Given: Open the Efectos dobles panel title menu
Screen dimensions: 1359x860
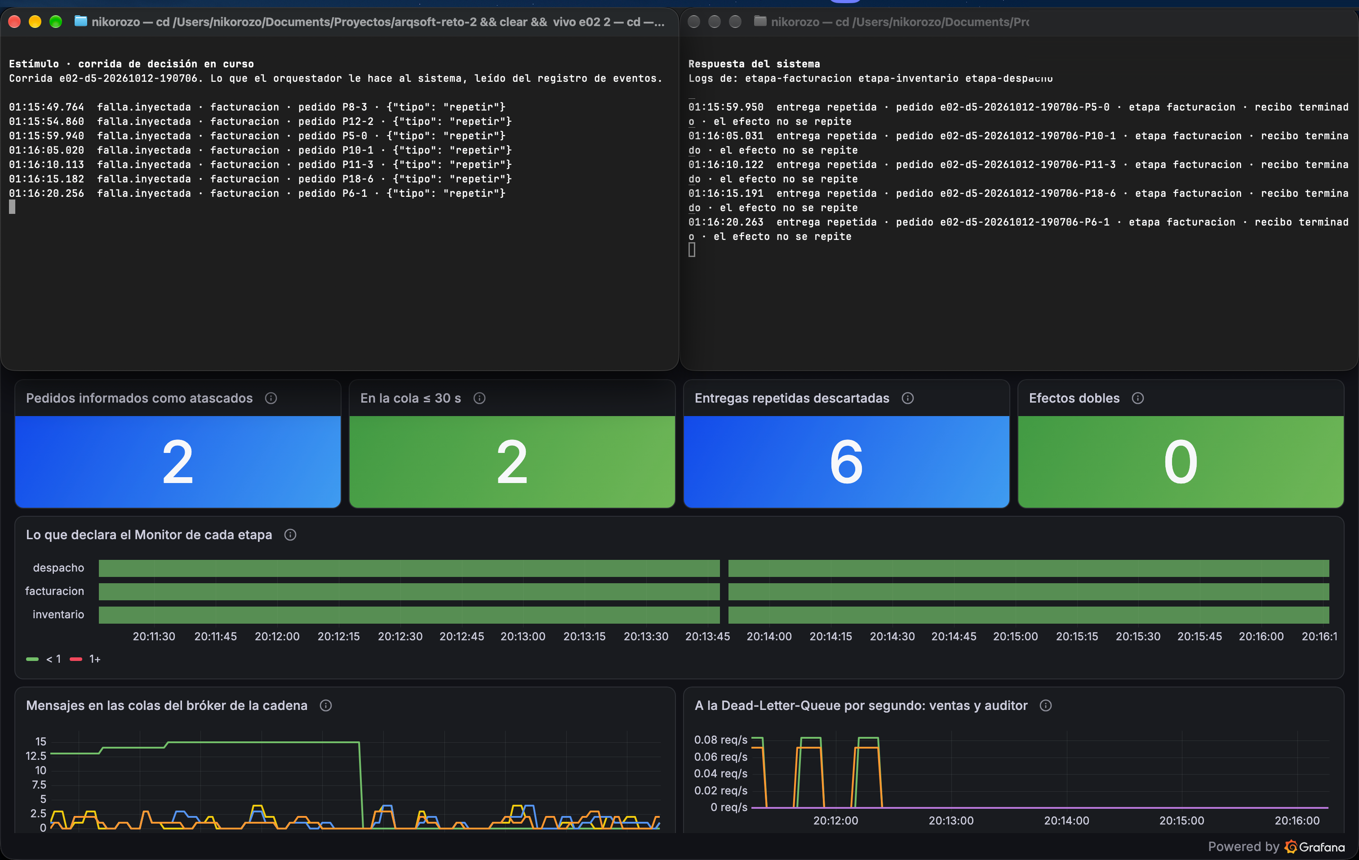Looking at the screenshot, I should pyautogui.click(x=1074, y=399).
